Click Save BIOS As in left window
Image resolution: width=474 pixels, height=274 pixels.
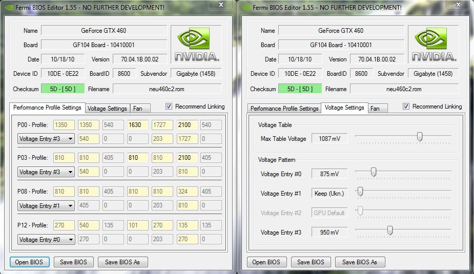122,262
